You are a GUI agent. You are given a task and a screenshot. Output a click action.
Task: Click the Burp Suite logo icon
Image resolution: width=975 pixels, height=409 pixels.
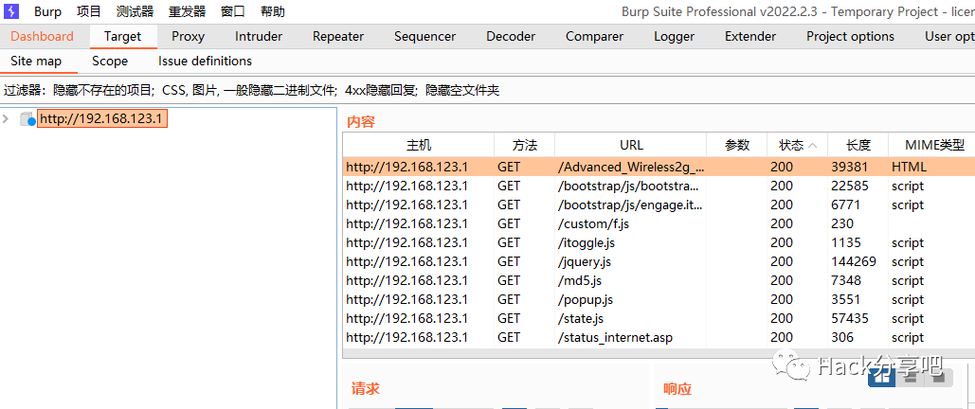point(11,11)
